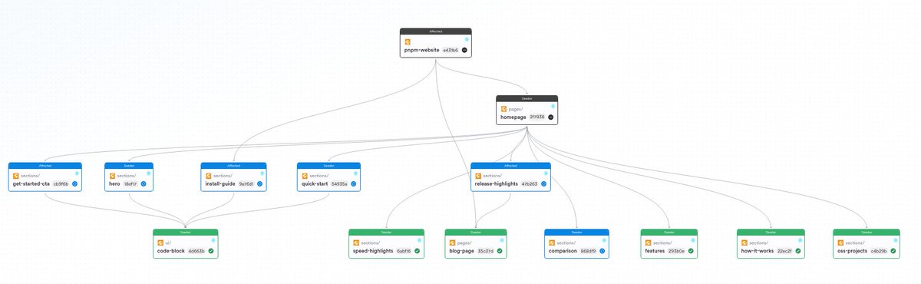Screen dimensions: 921x284
Task: Click the orange component icon on homepage node
Action: tap(504, 109)
